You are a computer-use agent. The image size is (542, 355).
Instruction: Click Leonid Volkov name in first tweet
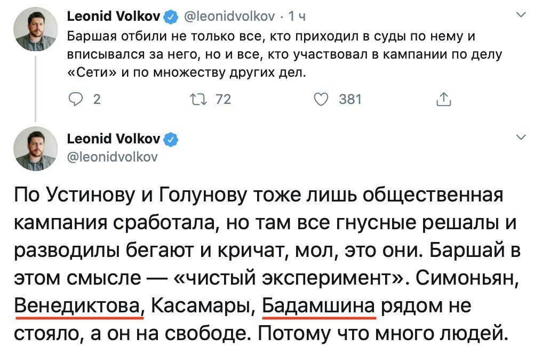click(114, 17)
